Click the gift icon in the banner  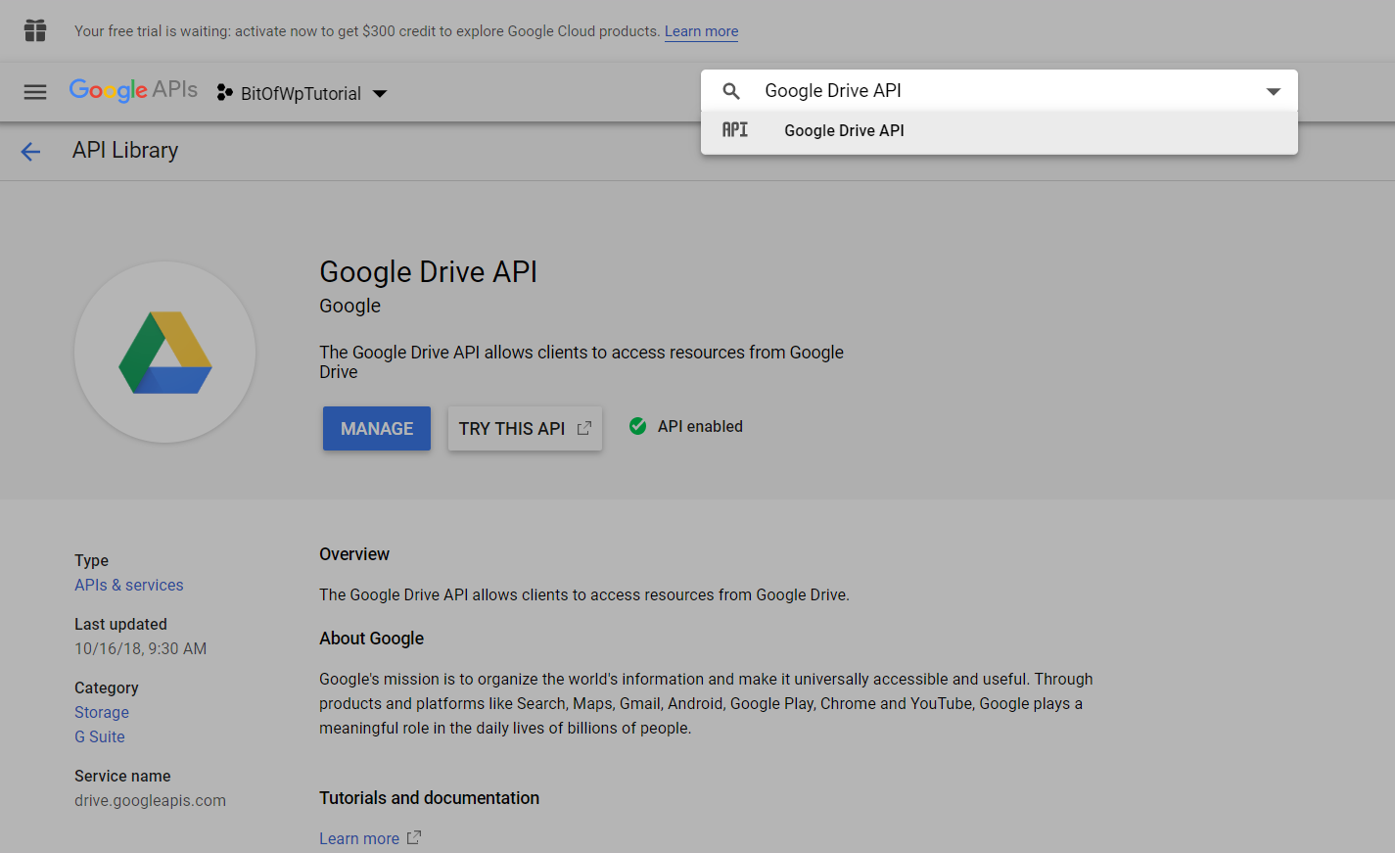tap(35, 30)
